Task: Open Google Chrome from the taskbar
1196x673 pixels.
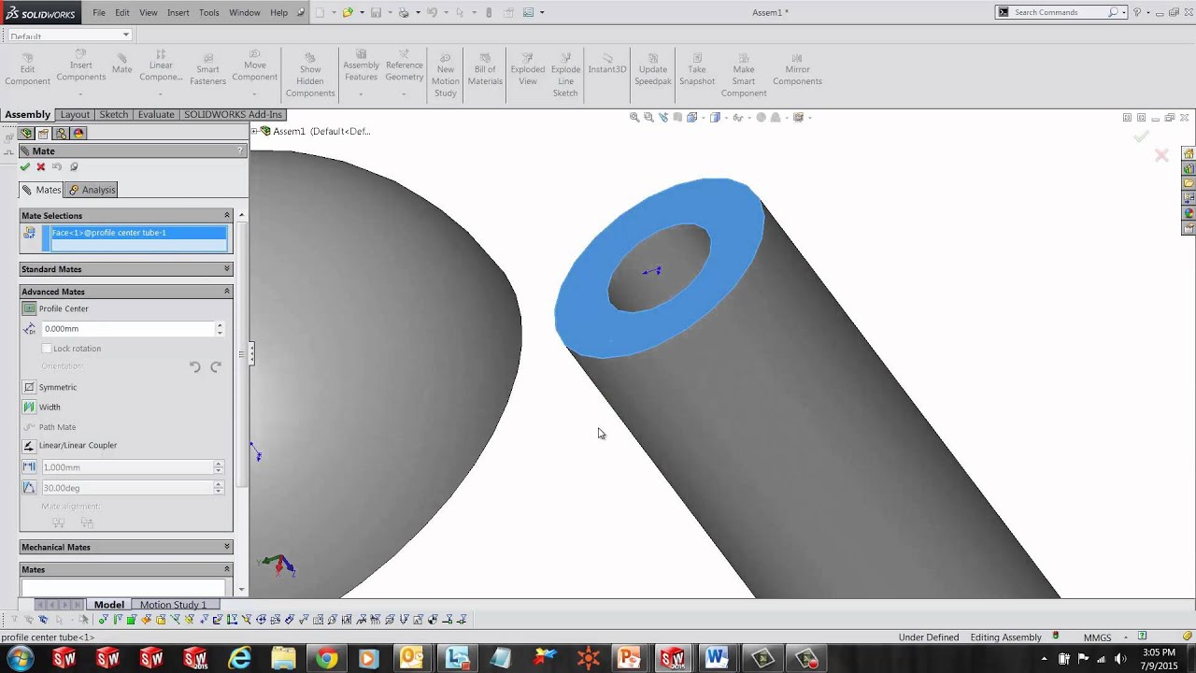Action: (326, 658)
